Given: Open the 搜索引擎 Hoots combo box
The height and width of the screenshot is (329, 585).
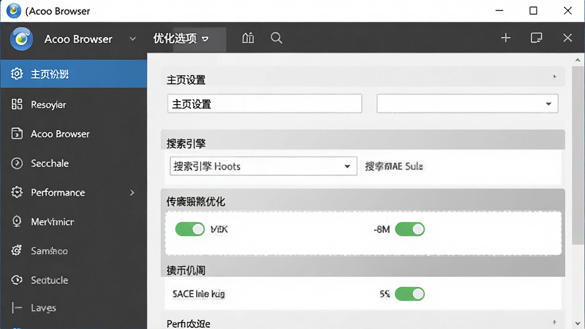Looking at the screenshot, I should coord(263,166).
